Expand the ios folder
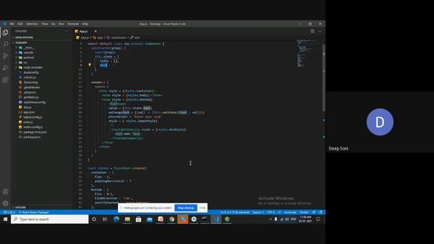 pos(25,62)
